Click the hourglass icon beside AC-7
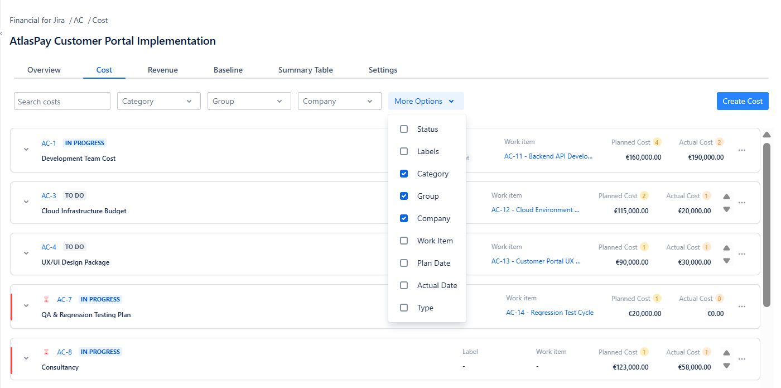The height and width of the screenshot is (388, 781). [46, 300]
